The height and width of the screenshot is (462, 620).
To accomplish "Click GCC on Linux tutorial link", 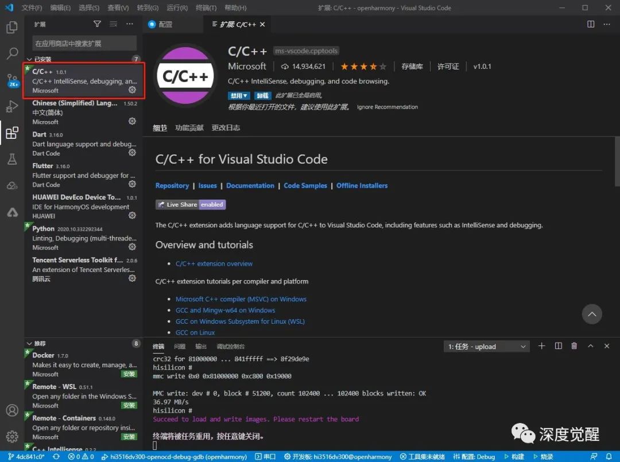I will tap(195, 332).
